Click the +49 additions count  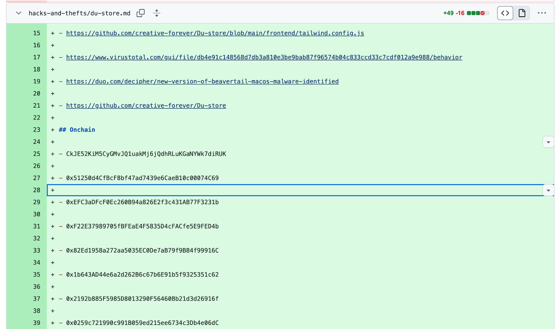[448, 13]
